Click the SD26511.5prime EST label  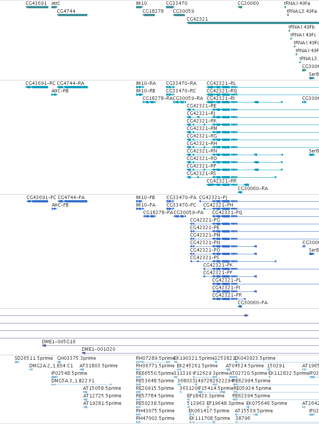point(34,358)
